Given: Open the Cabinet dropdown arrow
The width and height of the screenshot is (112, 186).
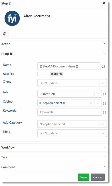Looking at the screenshot, I should [x=98, y=103].
